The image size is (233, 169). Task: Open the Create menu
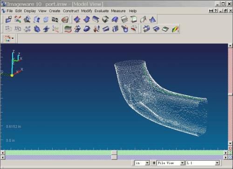[55, 11]
